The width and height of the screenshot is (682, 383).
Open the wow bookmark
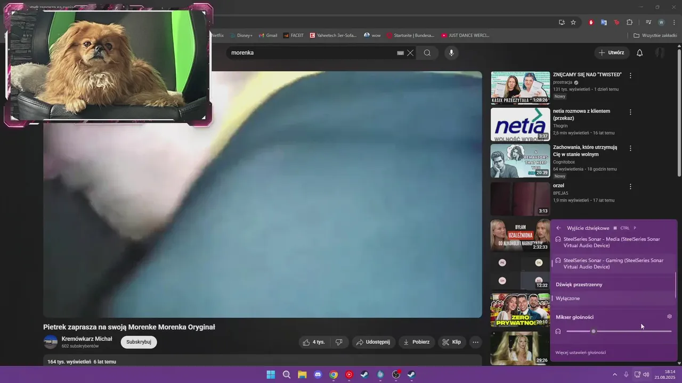coord(372,35)
